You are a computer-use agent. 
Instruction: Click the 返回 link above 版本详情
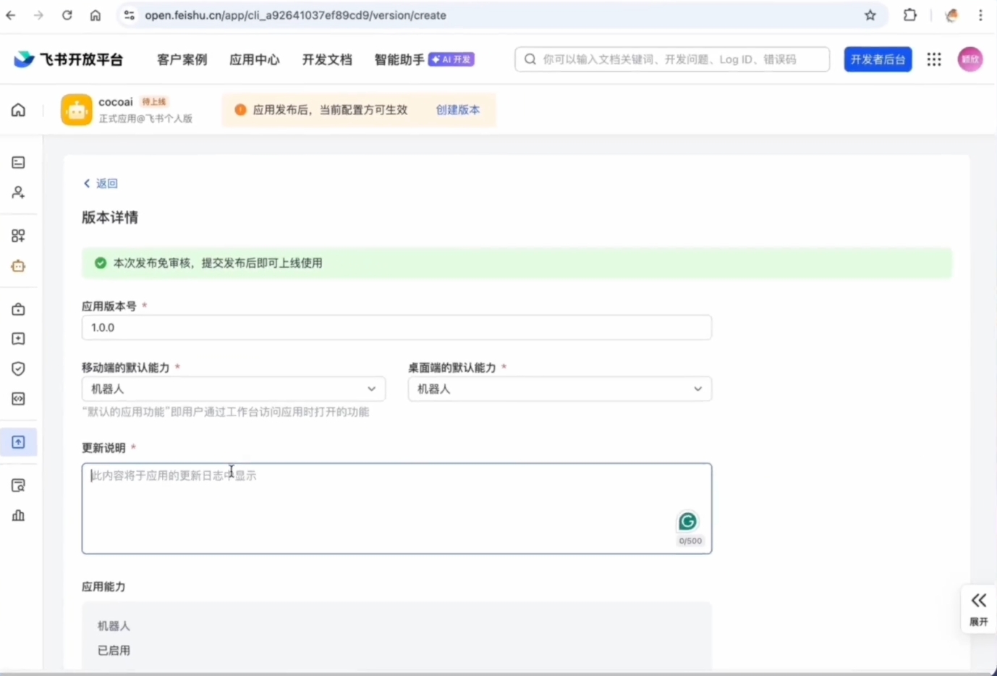(101, 183)
